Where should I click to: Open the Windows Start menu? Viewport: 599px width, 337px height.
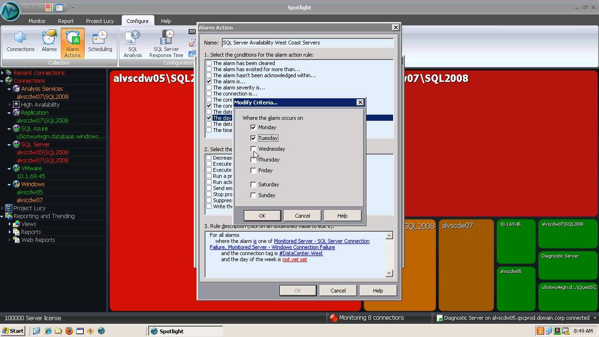click(13, 331)
